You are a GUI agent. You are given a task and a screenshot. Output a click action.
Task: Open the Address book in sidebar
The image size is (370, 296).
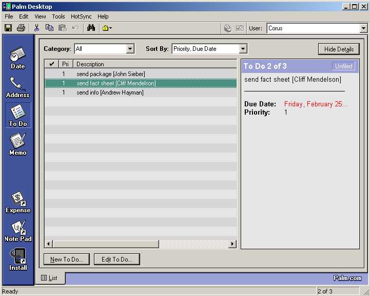coord(17,87)
